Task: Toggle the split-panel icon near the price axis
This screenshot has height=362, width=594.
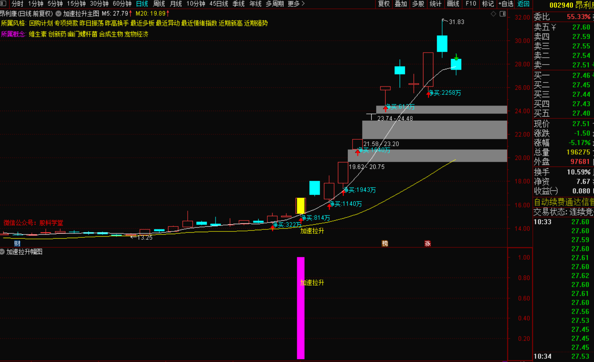Action: tap(503, 14)
